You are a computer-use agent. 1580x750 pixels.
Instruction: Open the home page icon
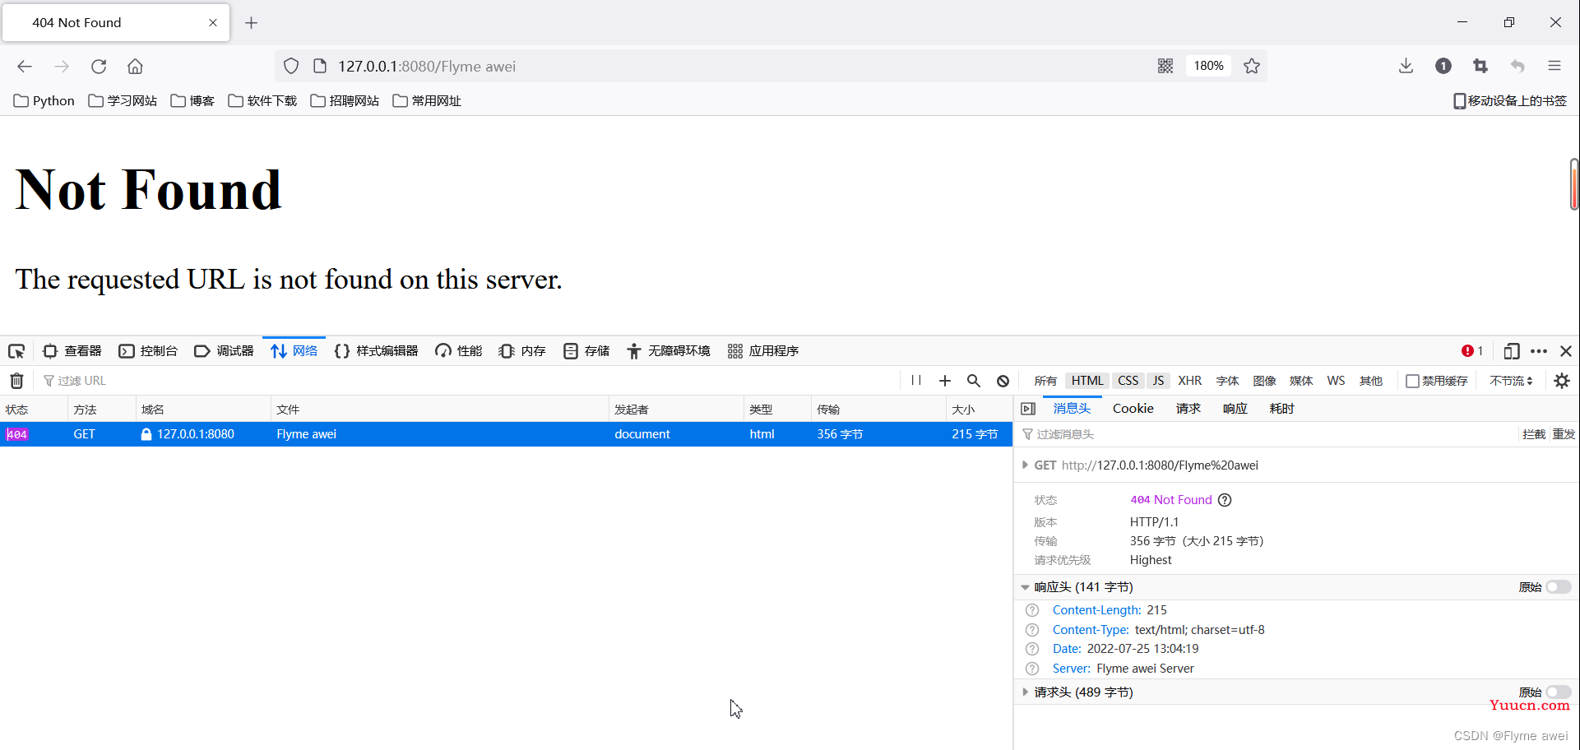135,67
